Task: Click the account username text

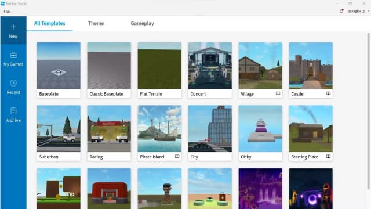Action: (356, 11)
